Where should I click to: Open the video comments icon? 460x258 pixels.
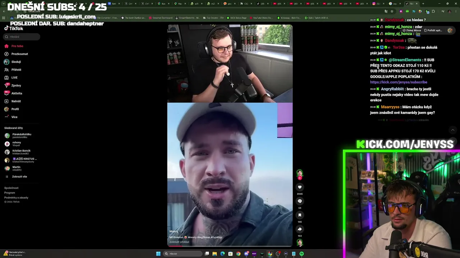pyautogui.click(x=300, y=201)
